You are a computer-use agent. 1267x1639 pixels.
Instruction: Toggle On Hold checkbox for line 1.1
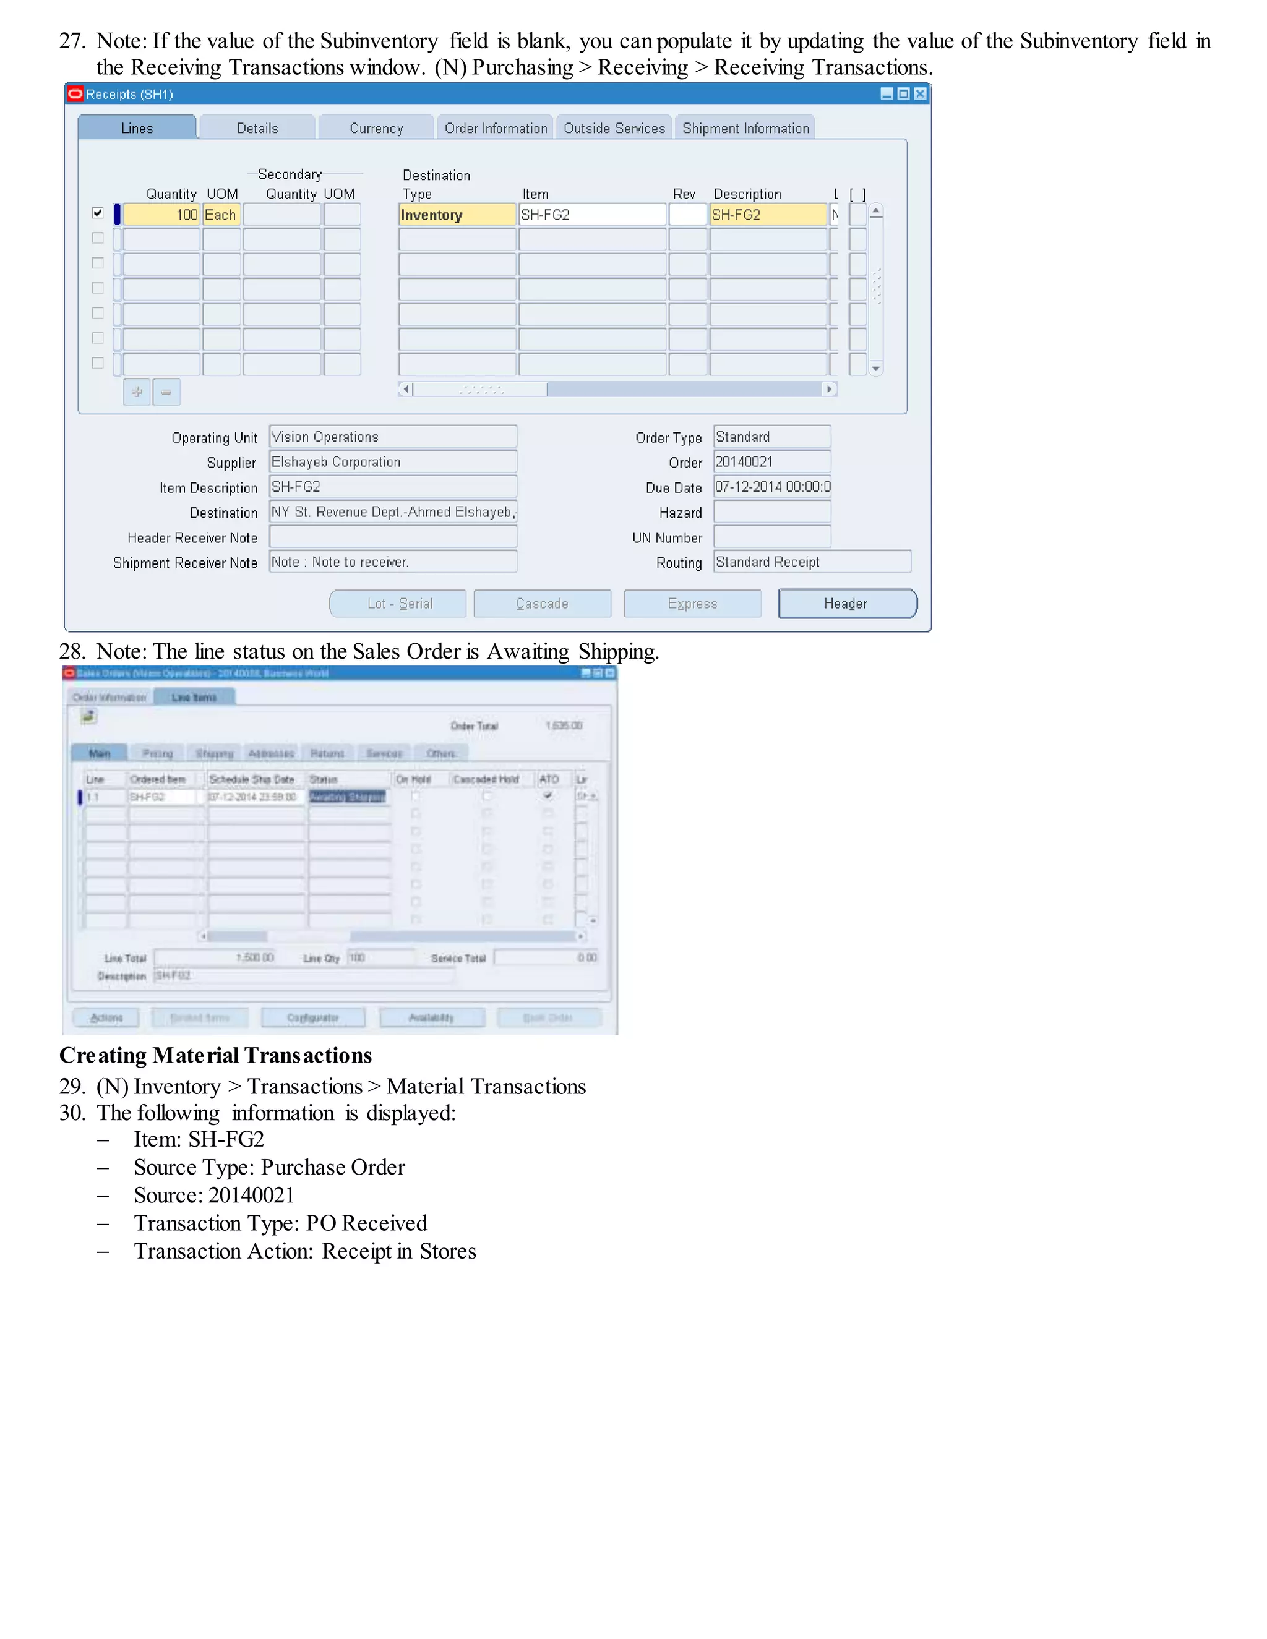[416, 795]
